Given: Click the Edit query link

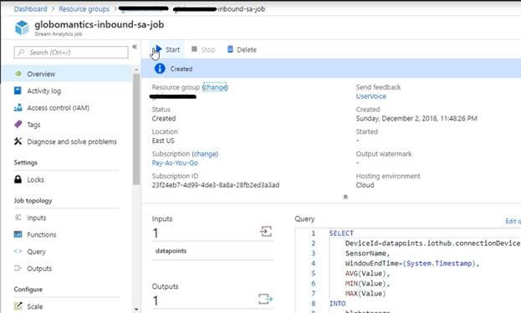Looking at the screenshot, I should coord(513,221).
